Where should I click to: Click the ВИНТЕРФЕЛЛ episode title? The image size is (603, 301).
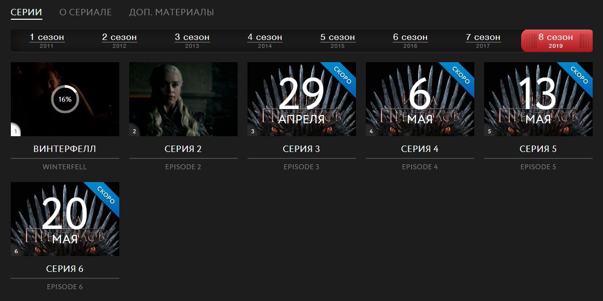pos(65,149)
